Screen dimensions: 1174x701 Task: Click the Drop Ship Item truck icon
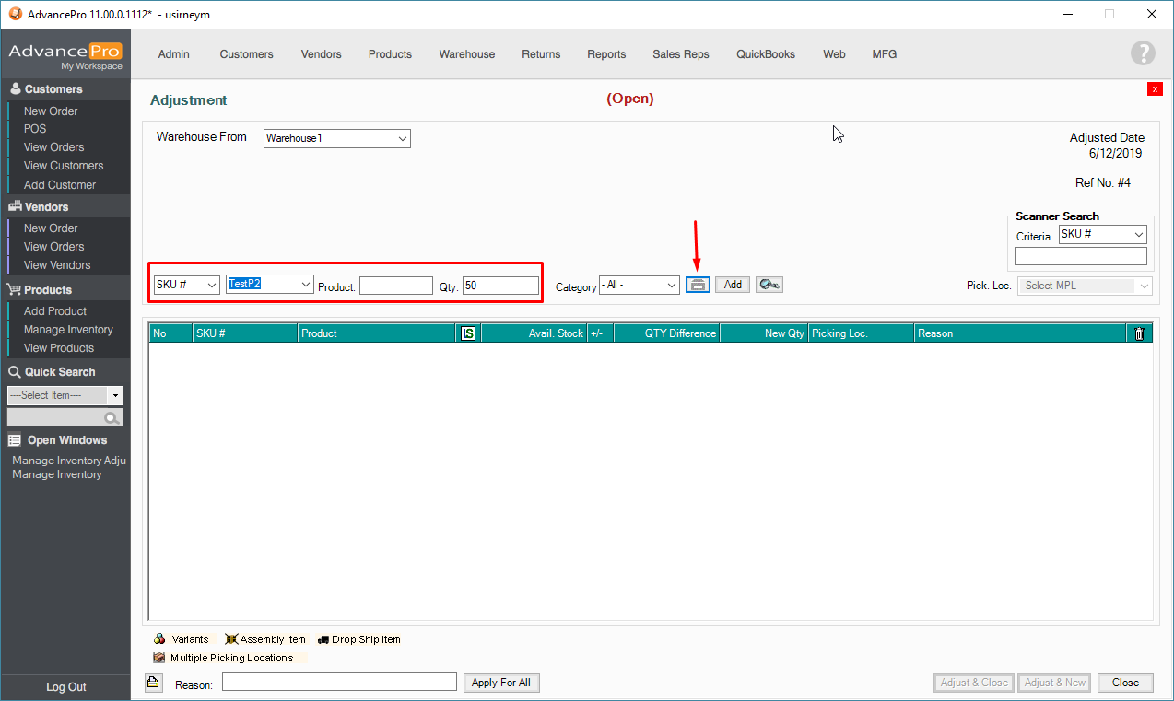click(323, 638)
